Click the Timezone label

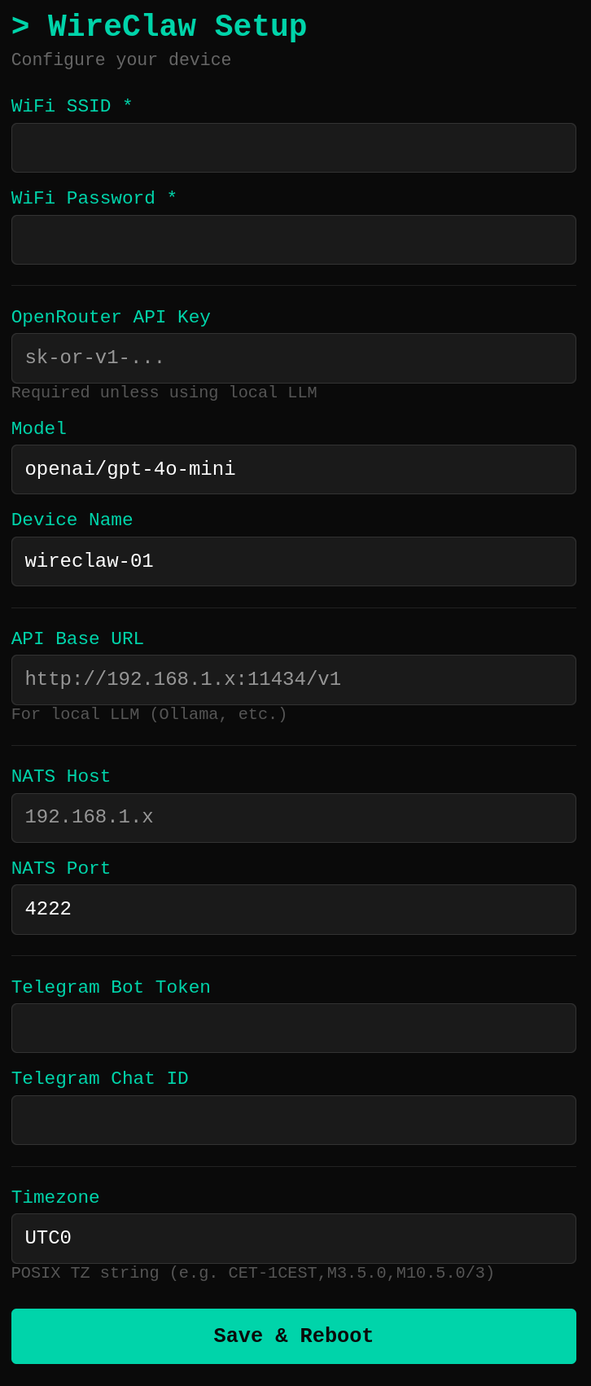coord(55,1197)
